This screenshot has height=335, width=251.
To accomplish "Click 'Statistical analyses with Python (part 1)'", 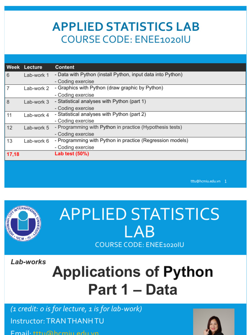I will point(100,101).
